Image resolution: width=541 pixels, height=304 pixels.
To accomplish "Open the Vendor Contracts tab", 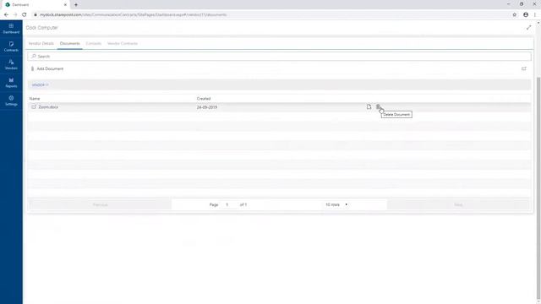I will coord(123,43).
